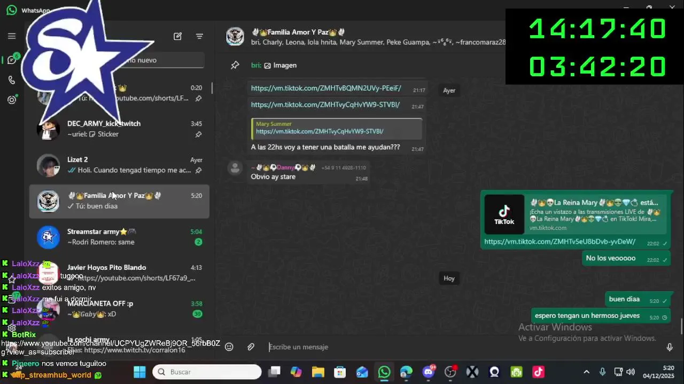Click the attach file paperclip icon
The width and height of the screenshot is (684, 384).
(251, 347)
